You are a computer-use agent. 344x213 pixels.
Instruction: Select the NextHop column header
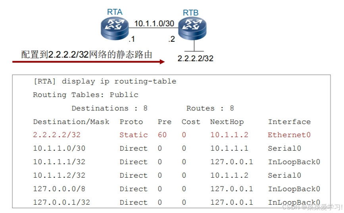(x=227, y=122)
